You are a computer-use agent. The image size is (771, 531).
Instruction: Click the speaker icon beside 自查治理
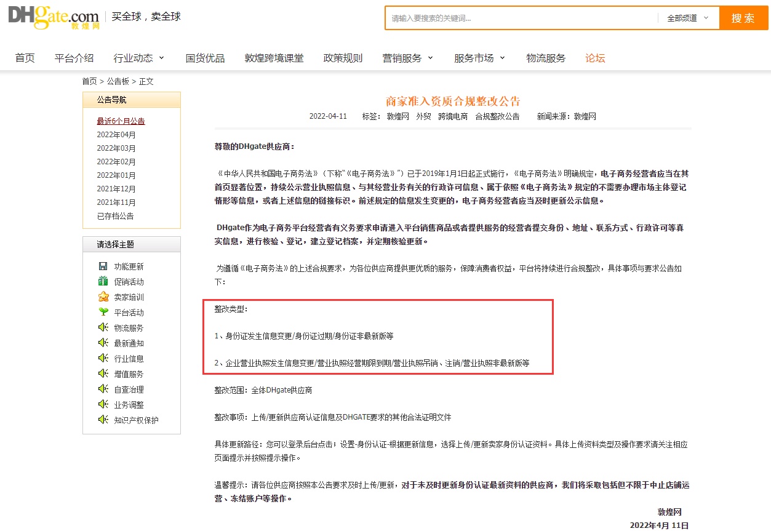tap(103, 389)
